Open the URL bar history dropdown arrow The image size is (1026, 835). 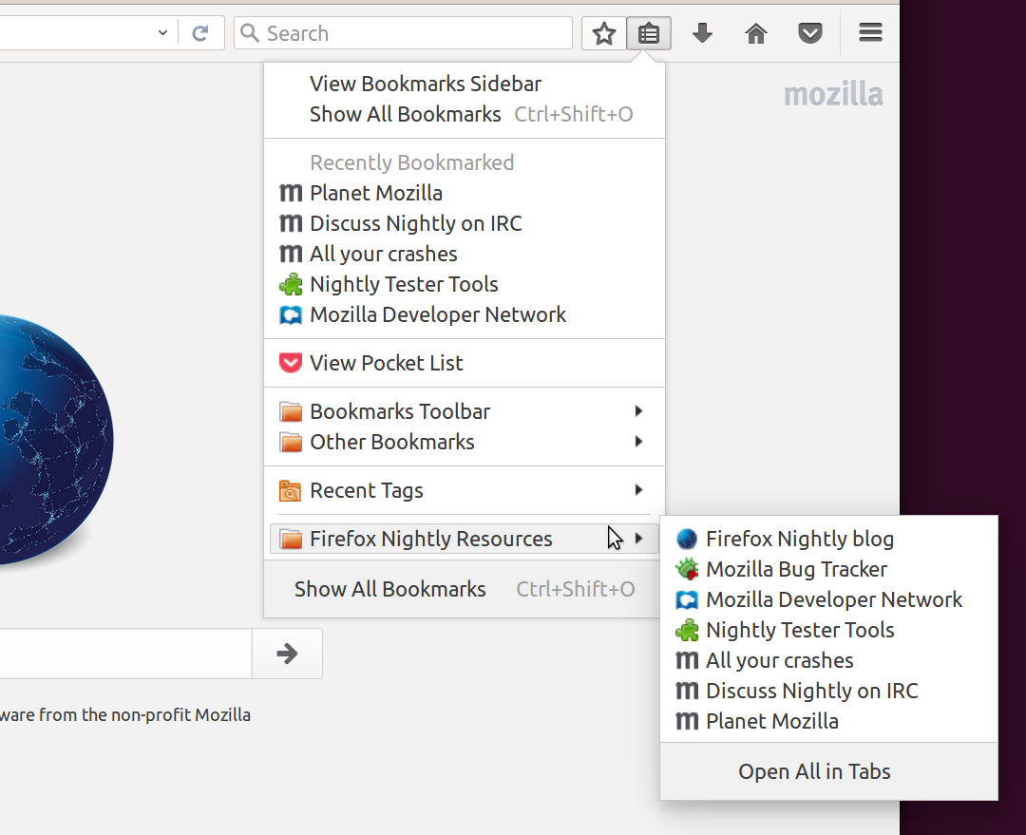tap(163, 33)
